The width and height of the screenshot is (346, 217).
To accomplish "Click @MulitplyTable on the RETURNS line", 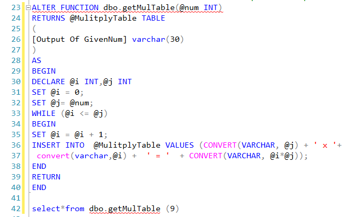I will point(103,19).
